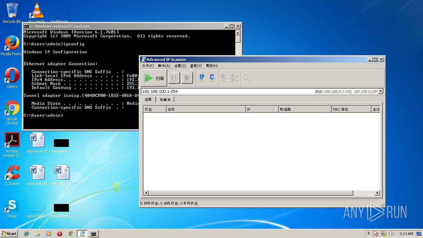
Task: Open the 查看(V) menu
Action: (x=196, y=66)
